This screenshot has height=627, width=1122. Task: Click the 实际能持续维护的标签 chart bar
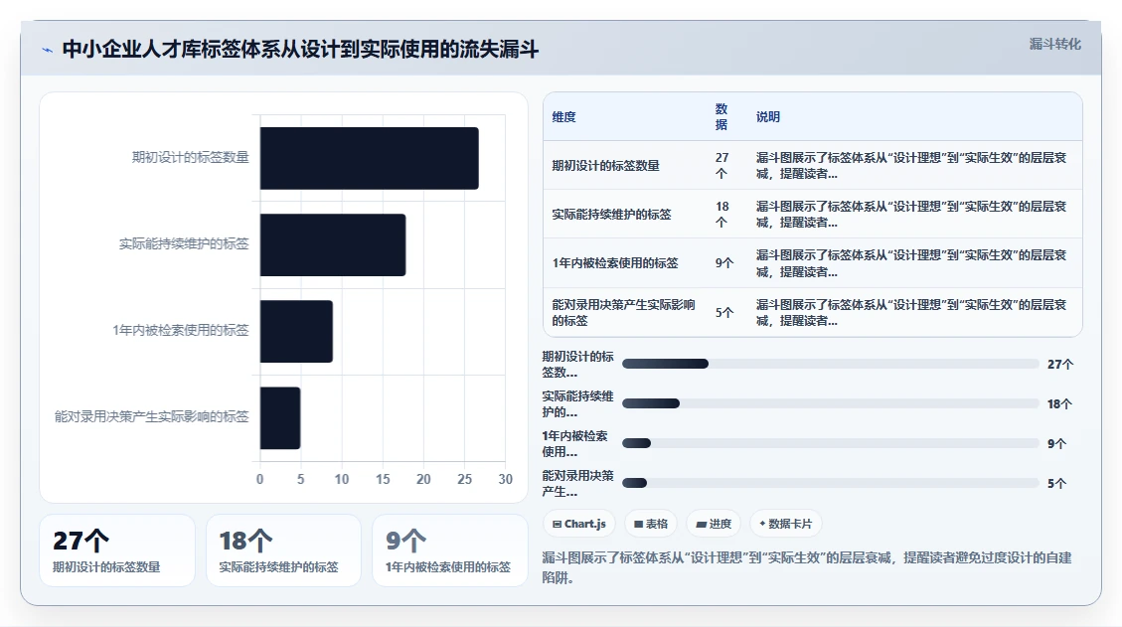pos(333,244)
